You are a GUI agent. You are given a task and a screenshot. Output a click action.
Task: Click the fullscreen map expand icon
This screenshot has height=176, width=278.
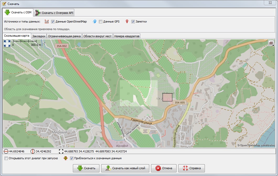pos(7,43)
